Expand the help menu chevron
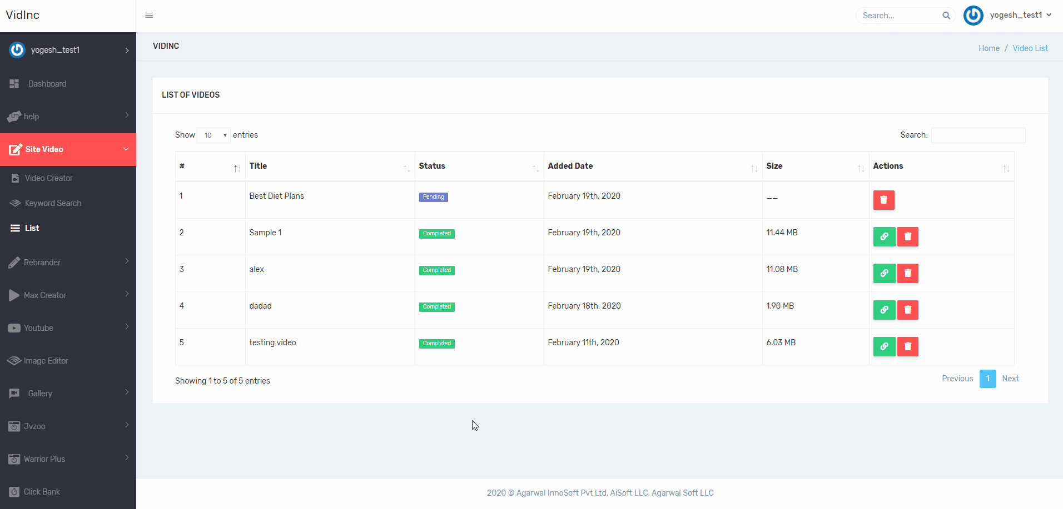This screenshot has width=1063, height=509. (x=127, y=115)
